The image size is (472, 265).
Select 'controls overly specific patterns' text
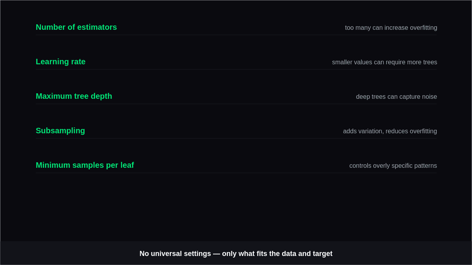393,166
